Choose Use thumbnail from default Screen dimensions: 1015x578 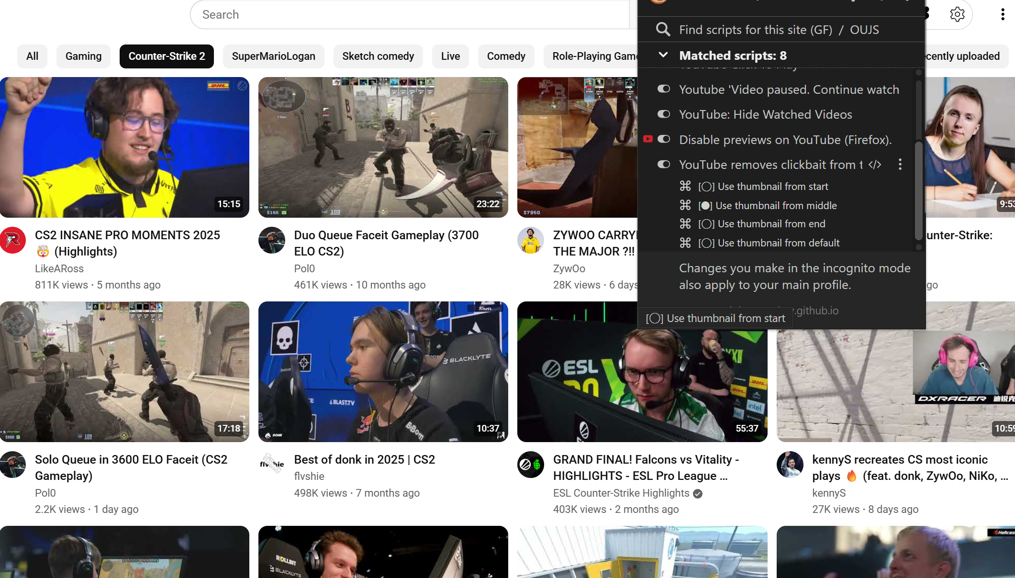click(769, 243)
